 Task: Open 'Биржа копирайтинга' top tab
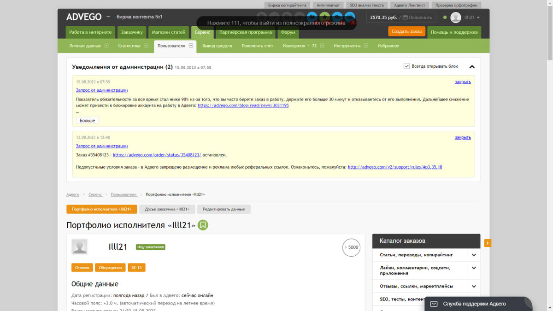[x=287, y=5]
